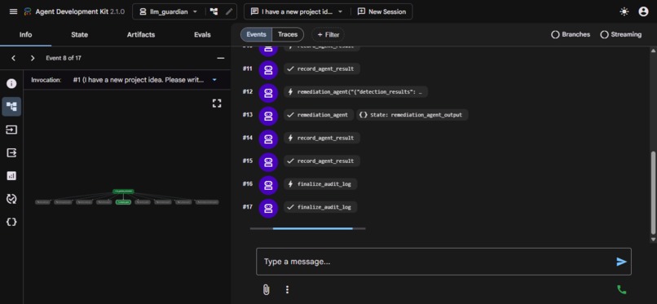Open the request input-arrow sidebar icon
657x304 pixels.
[x=11, y=130]
